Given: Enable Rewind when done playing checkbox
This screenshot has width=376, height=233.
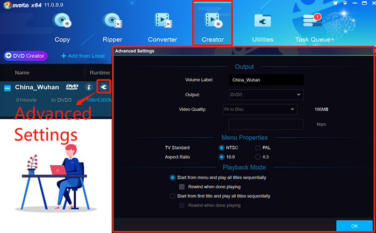Looking at the screenshot, I should 182,186.
